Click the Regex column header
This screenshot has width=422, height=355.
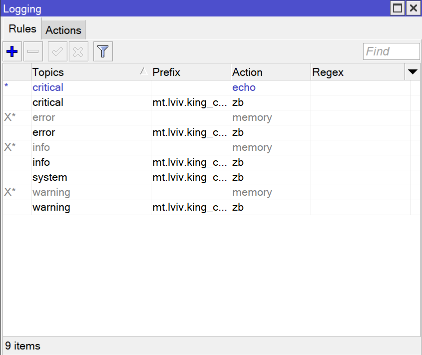point(357,72)
